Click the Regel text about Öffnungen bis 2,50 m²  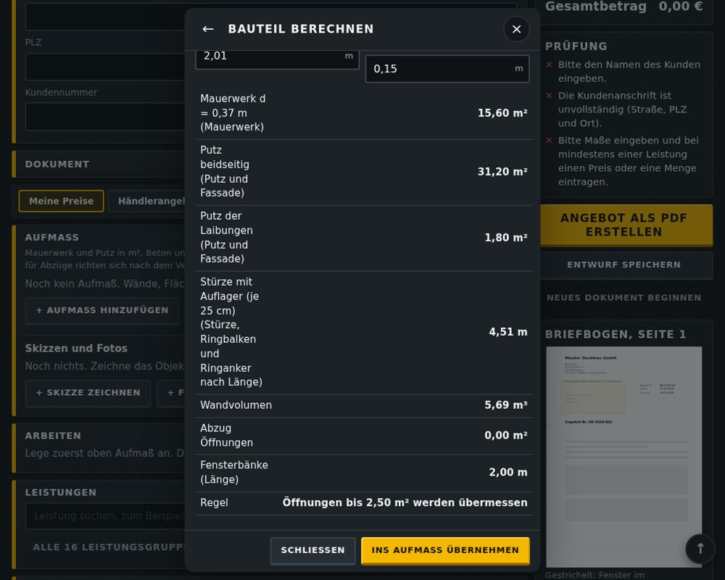pyautogui.click(x=405, y=502)
